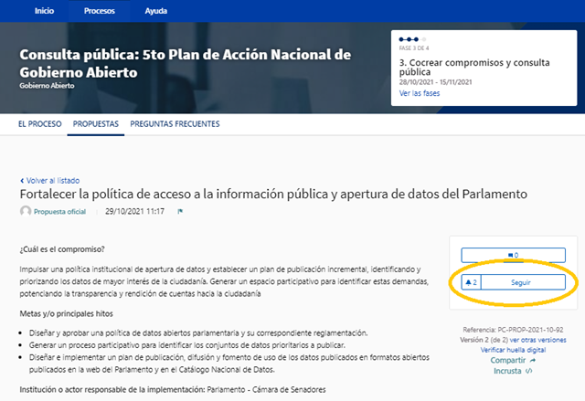The image size is (585, 401).
Task: Switch to the EL PROCESO tab
Action: coord(40,124)
